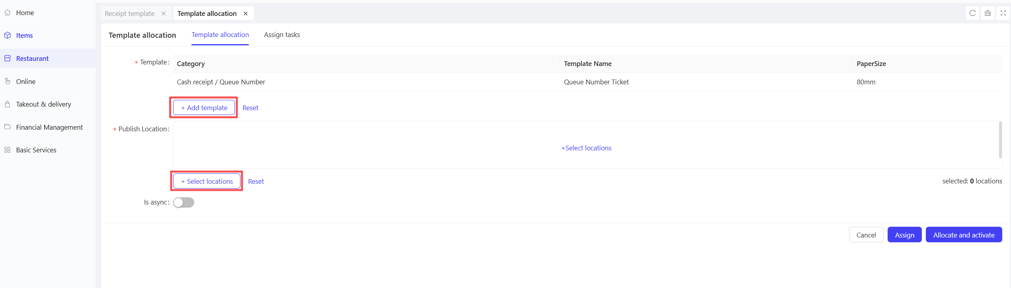
Task: Reset the selected templates
Action: tap(250, 108)
